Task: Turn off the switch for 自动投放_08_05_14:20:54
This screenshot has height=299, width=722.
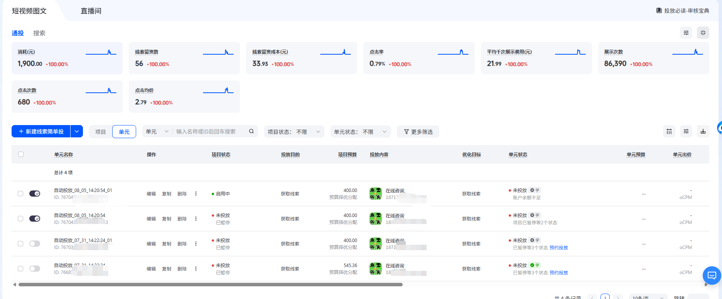Action: point(35,219)
